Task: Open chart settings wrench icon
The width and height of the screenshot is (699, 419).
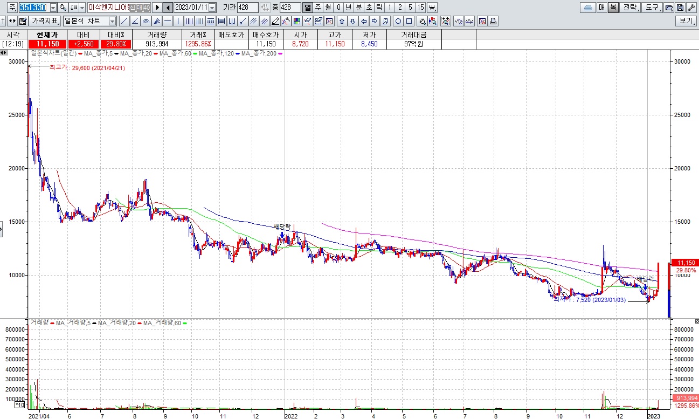Action: point(692,8)
